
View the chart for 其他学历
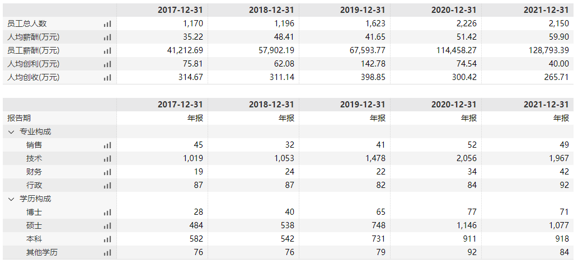107,252
